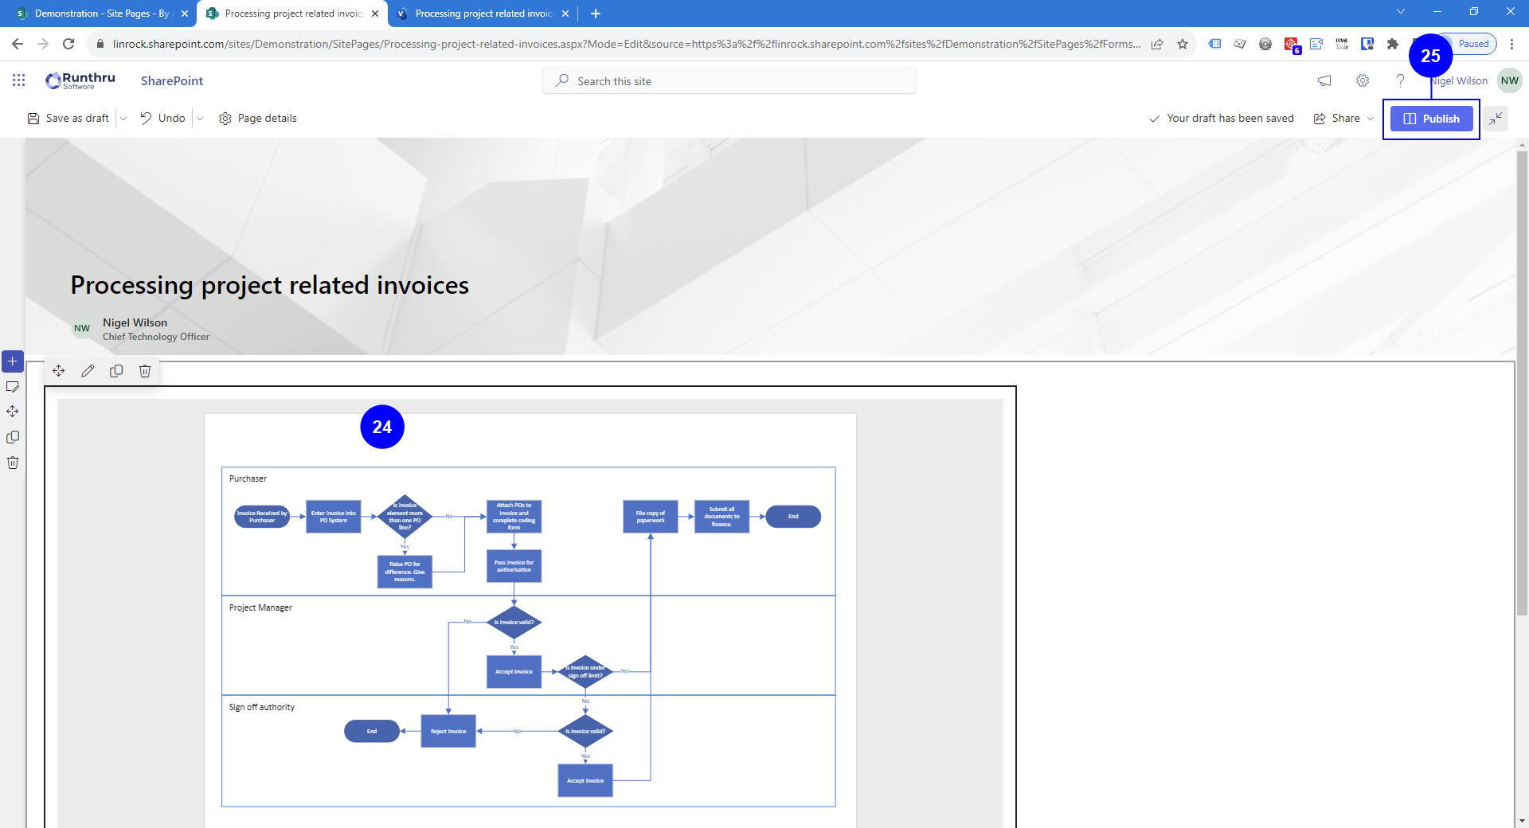1529x828 pixels.
Task: Expand the Save as draft dropdown arrow
Action: point(123,119)
